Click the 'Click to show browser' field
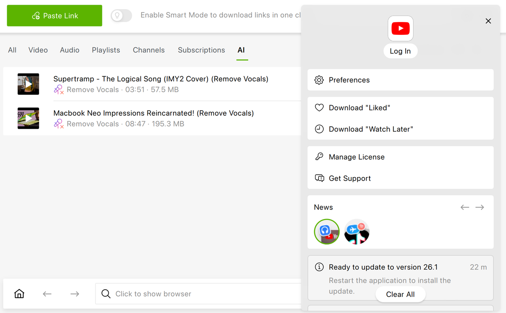This screenshot has width=506, height=313. click(198, 294)
